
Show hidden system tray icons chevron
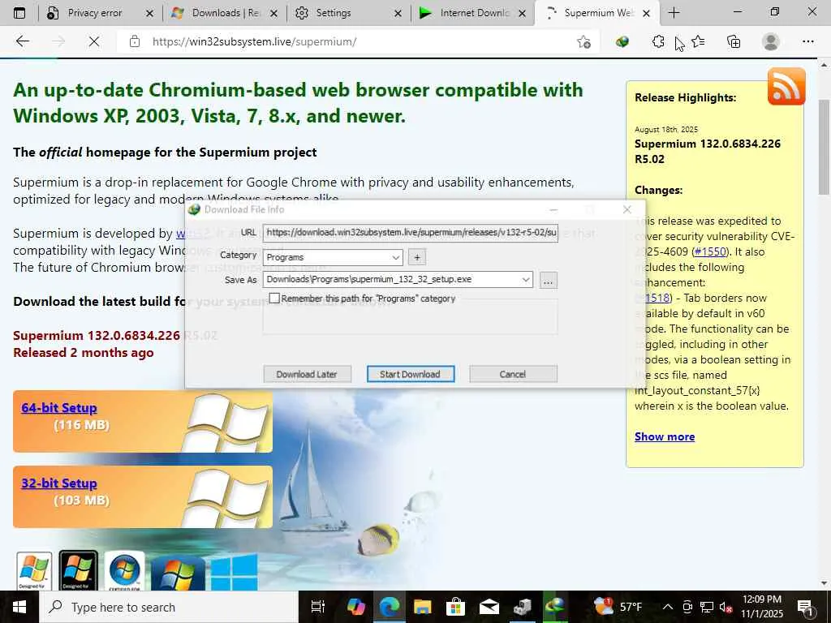click(x=668, y=607)
